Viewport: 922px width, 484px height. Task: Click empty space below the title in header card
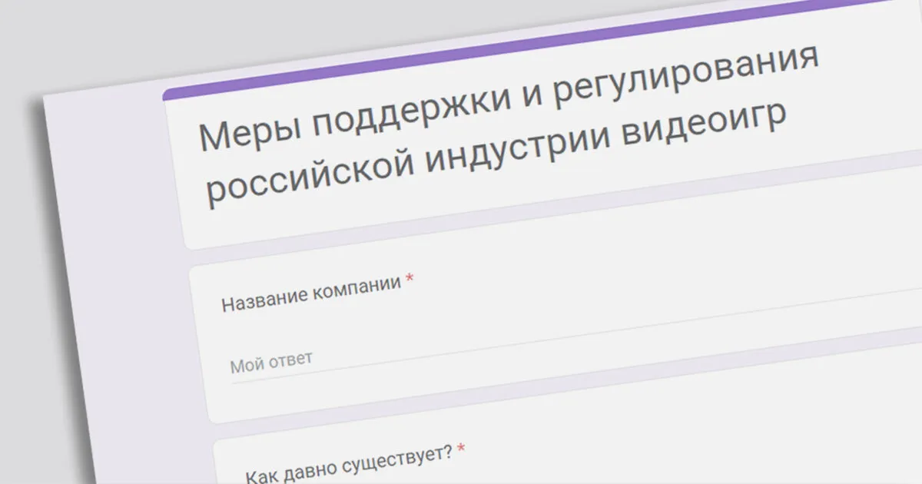click(538, 207)
